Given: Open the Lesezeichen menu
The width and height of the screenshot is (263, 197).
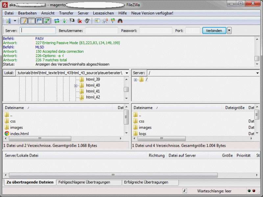Looking at the screenshot, I should [103, 13].
